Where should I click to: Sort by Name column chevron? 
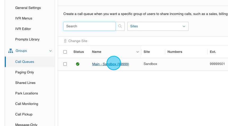[137, 52]
